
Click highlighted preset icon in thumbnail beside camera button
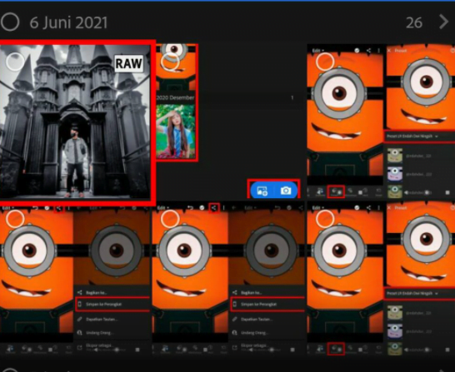336,191
